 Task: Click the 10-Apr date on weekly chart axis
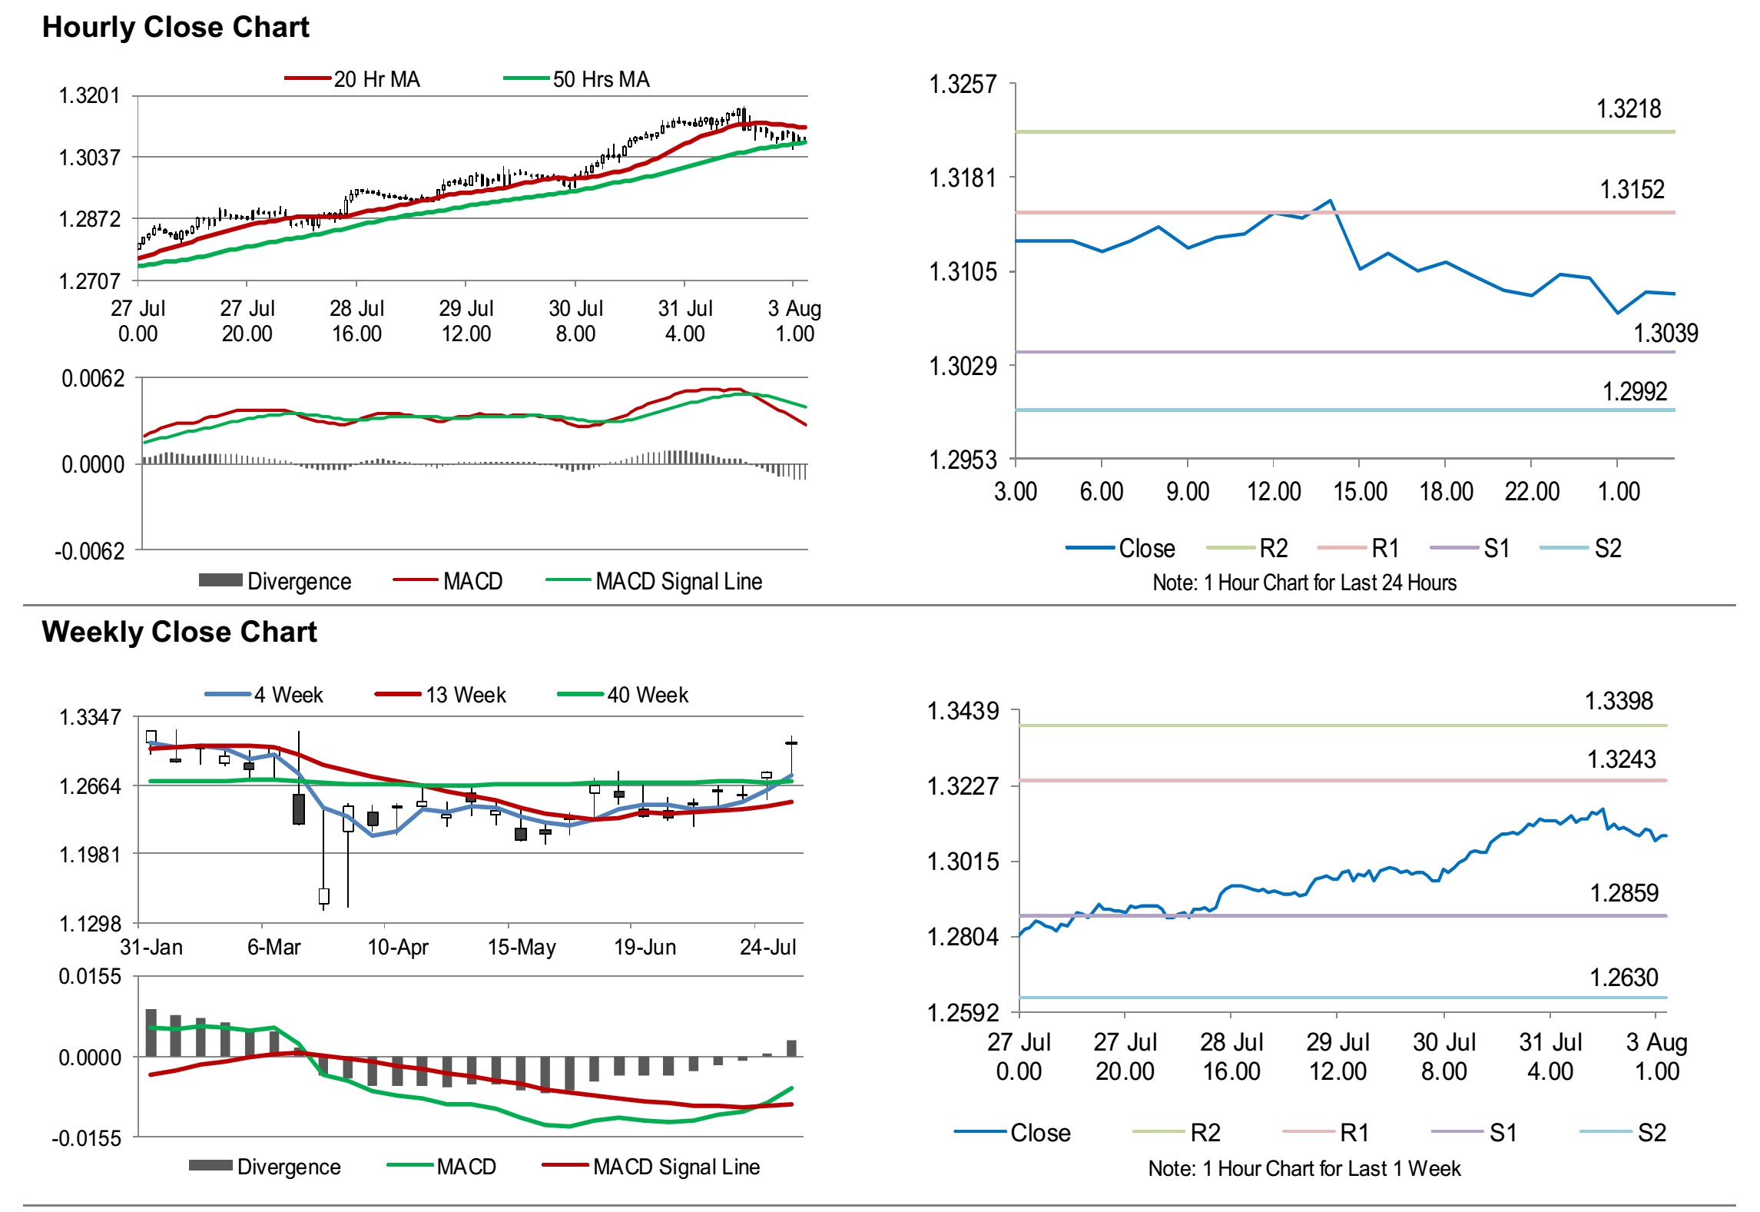pyautogui.click(x=398, y=947)
